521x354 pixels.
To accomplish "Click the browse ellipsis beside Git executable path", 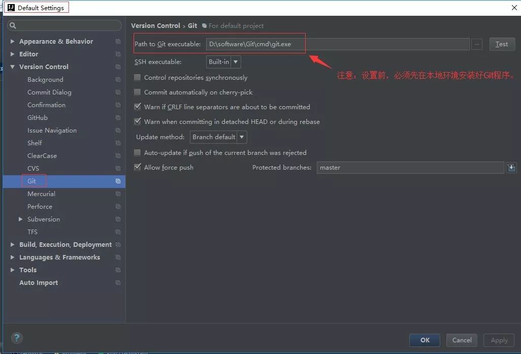I will [x=476, y=44].
